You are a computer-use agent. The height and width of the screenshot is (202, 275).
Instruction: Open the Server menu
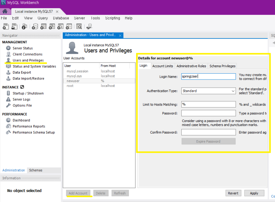click(79, 18)
